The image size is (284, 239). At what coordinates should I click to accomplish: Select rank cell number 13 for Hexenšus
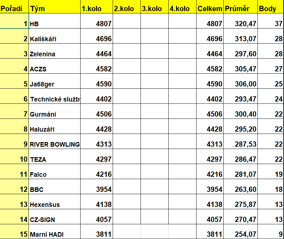(14, 205)
